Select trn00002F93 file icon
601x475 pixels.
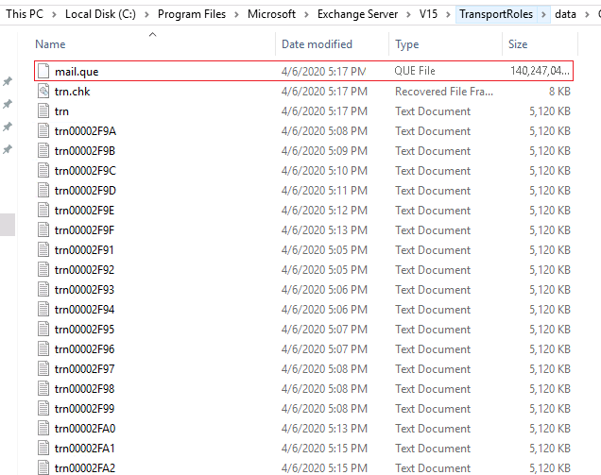click(43, 290)
